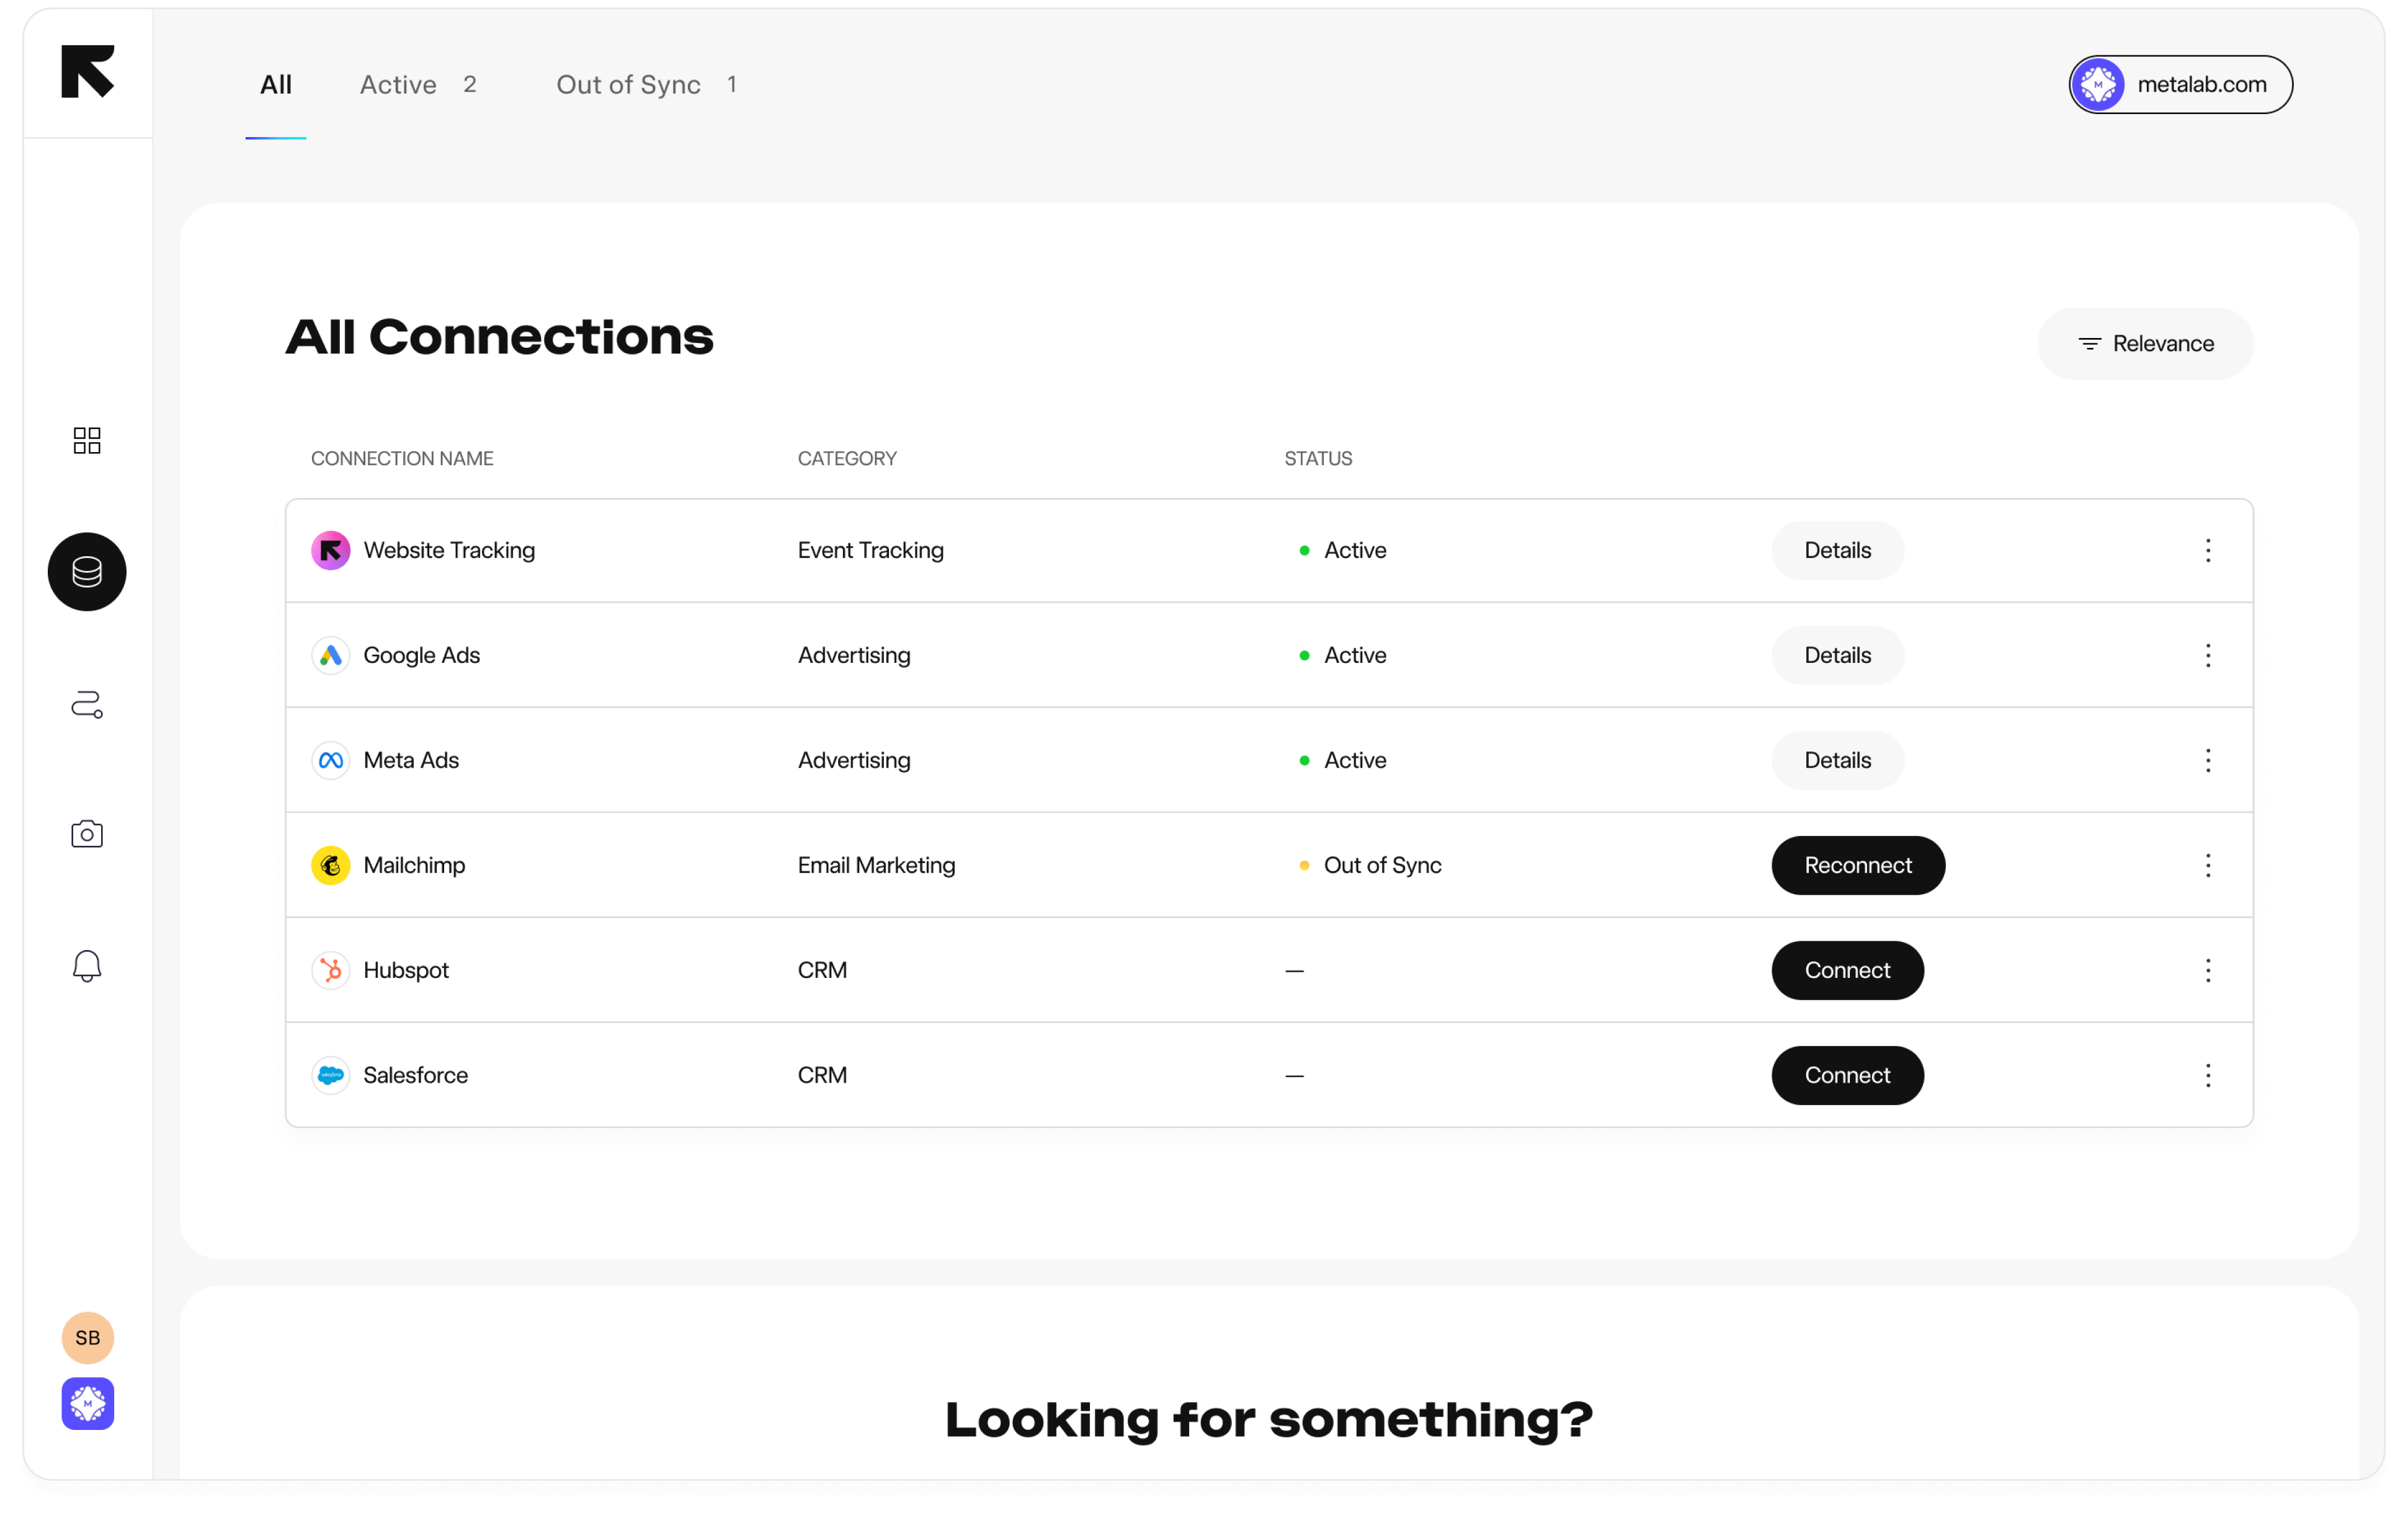Screen dimensions: 2408x1518
Task: Click the app logo at top left
Action: coord(87,72)
